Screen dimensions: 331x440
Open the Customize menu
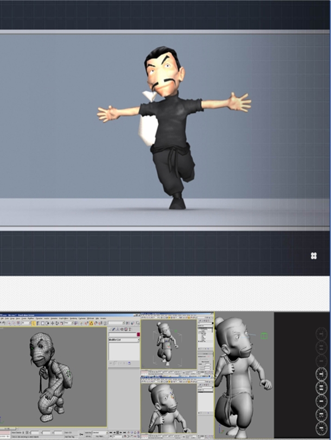click(x=82, y=318)
